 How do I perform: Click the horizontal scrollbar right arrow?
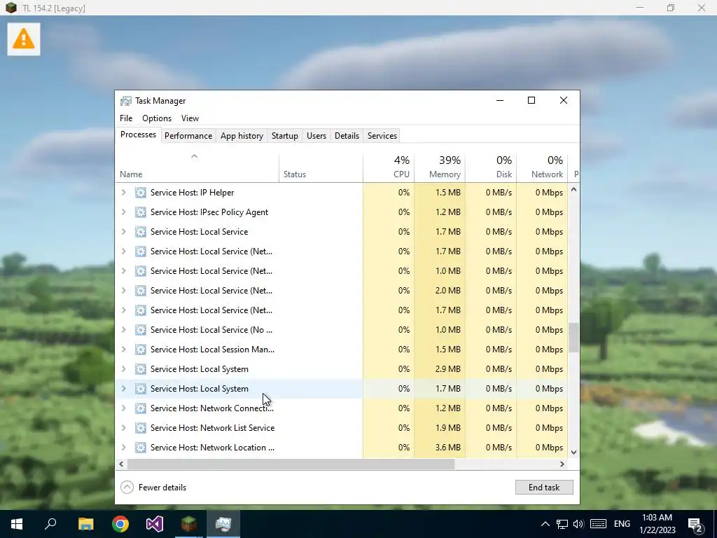pos(562,464)
